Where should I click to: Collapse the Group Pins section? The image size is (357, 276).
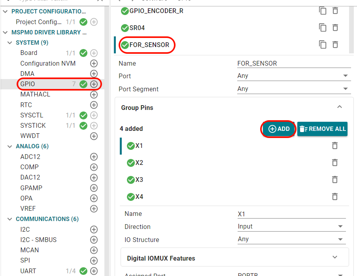(340, 107)
